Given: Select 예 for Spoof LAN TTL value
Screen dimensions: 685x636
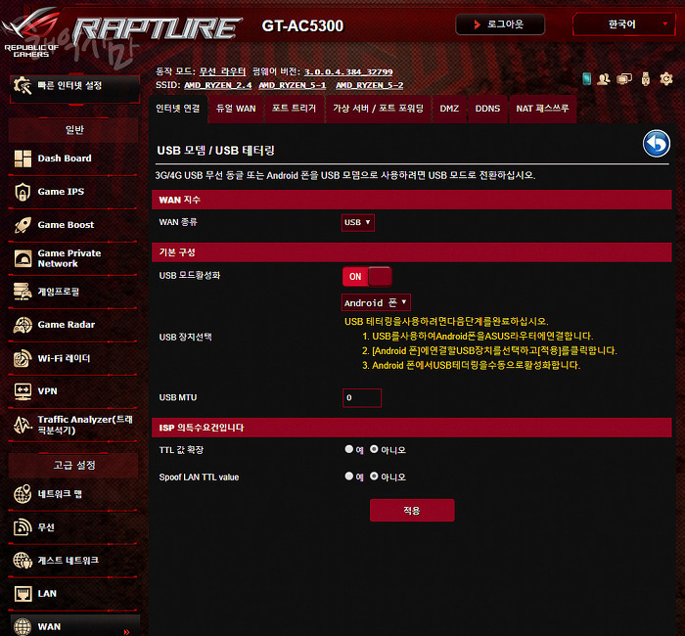Looking at the screenshot, I should click(x=349, y=477).
